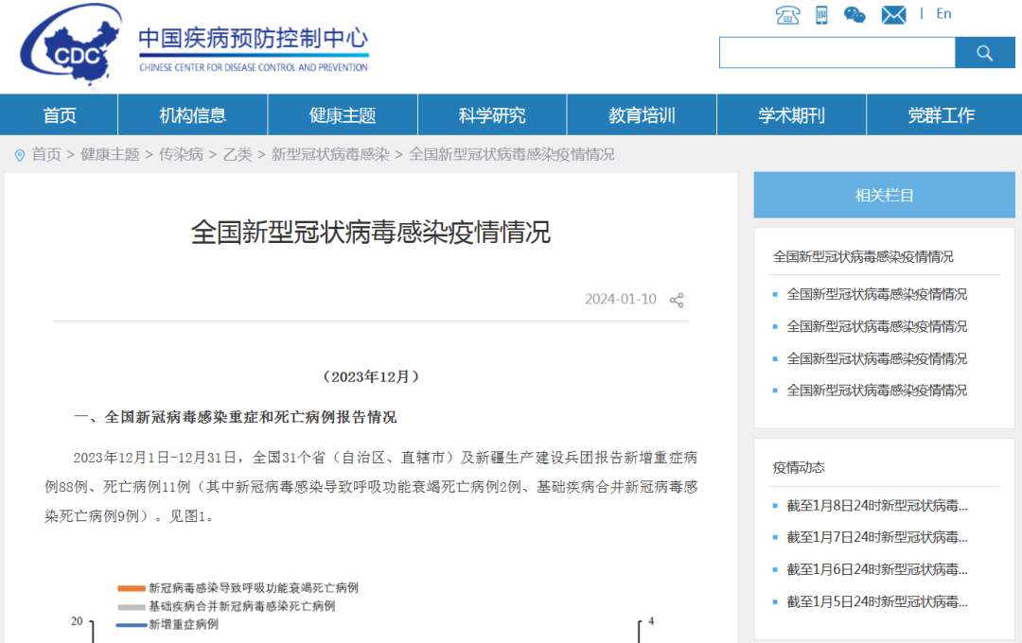1022x643 pixels.
Task: Open the 科学研究 navigation menu
Action: click(x=492, y=115)
